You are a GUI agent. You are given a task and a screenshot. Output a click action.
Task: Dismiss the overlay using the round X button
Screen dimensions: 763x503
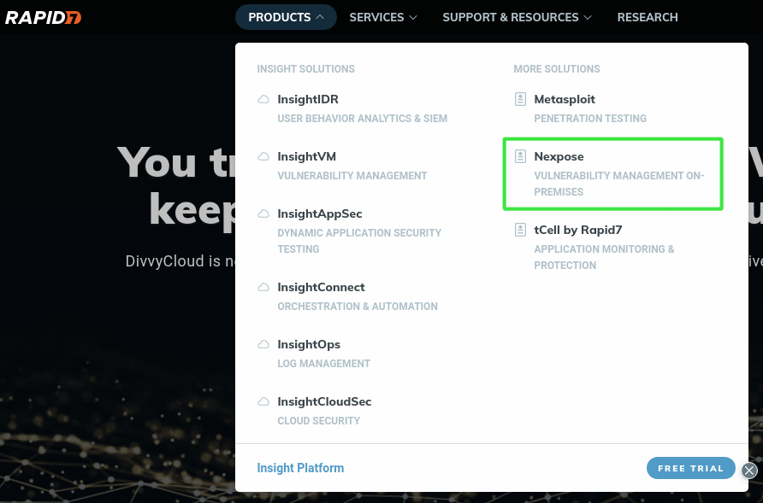(749, 471)
